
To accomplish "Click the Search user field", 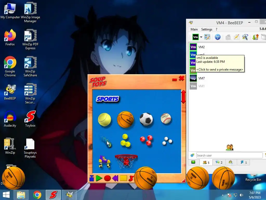I will (229, 155).
